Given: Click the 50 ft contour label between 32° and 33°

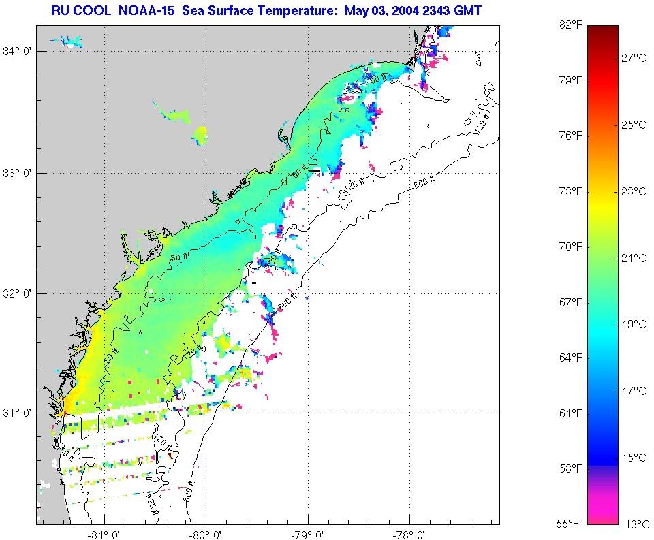Looking at the screenshot, I should click(x=179, y=257).
